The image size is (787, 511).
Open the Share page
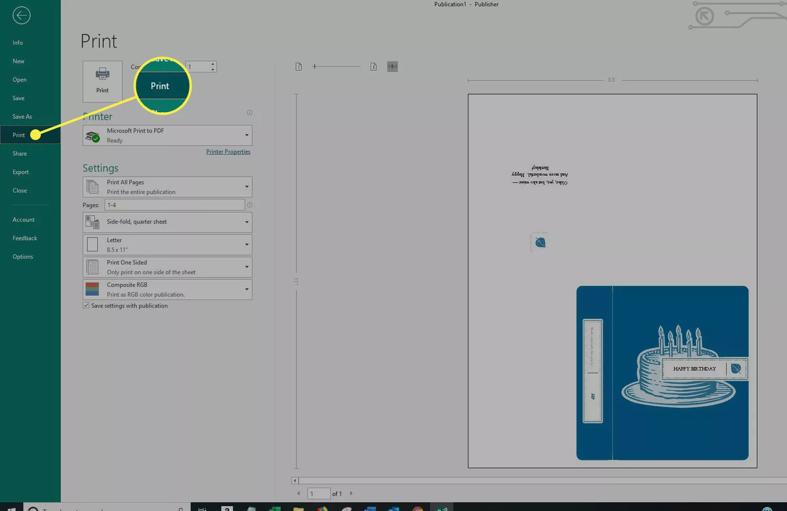[19, 154]
